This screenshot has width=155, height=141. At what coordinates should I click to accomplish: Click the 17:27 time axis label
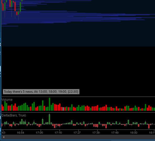77,133
